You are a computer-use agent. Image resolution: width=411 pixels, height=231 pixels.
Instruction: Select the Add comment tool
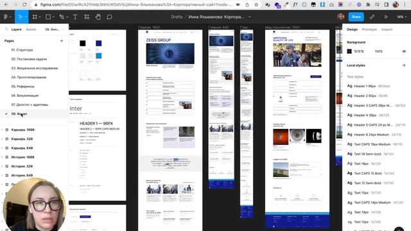[109, 17]
